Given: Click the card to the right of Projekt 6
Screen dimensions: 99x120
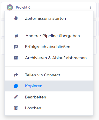Looking at the screenshot, I should pos(99,10).
